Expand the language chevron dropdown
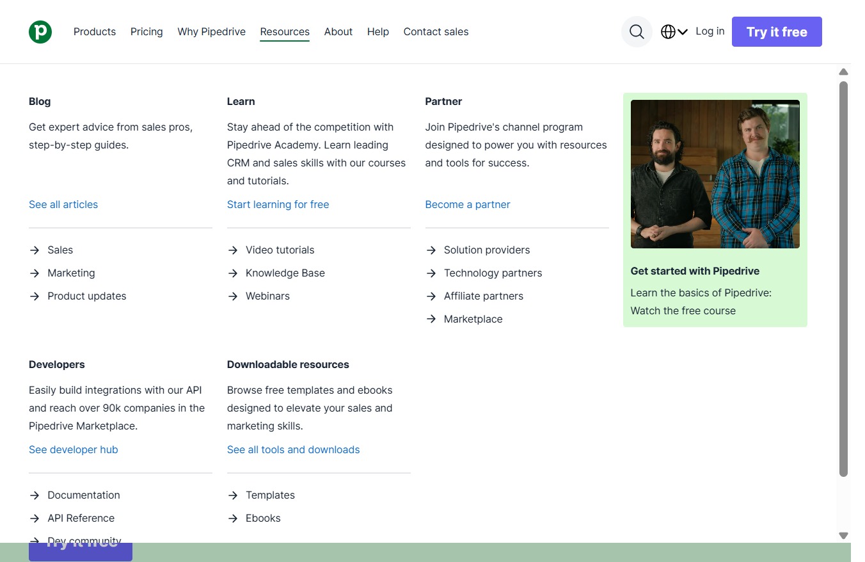 pyautogui.click(x=683, y=32)
